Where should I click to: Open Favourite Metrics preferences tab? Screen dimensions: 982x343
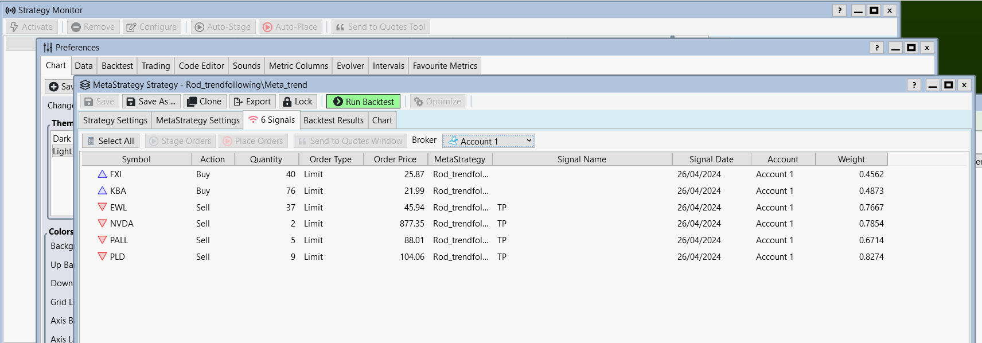click(x=445, y=66)
